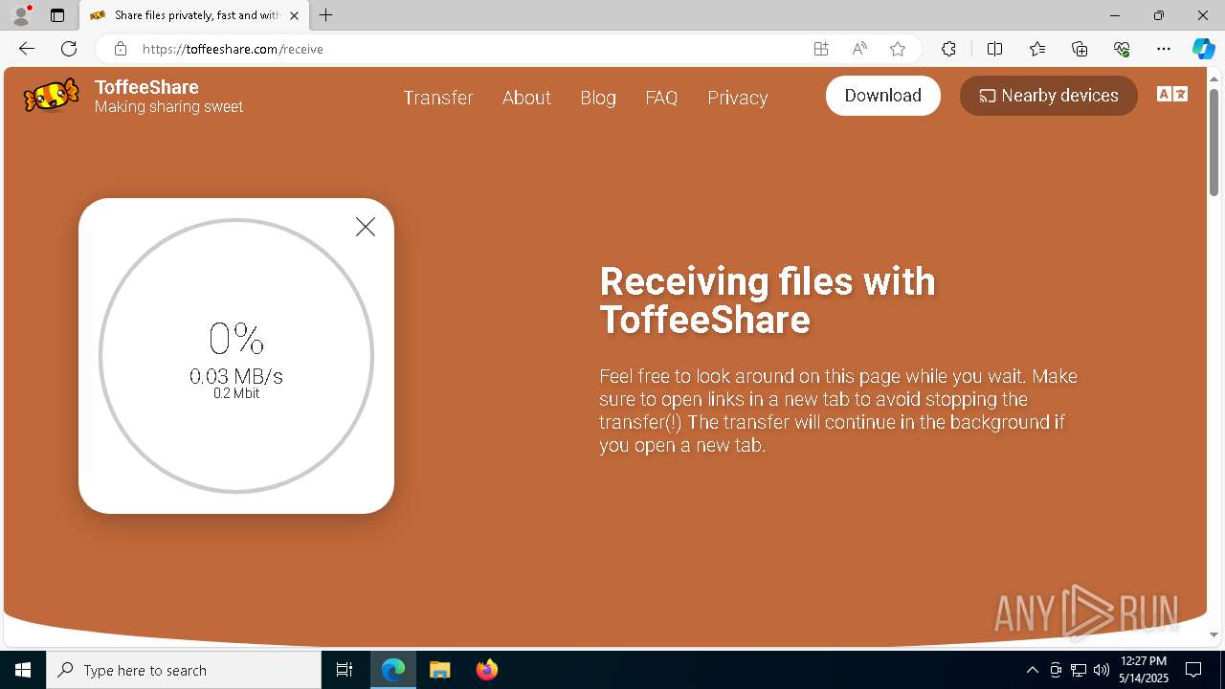The height and width of the screenshot is (689, 1225).
Task: Open browser Extensions
Action: click(x=948, y=49)
